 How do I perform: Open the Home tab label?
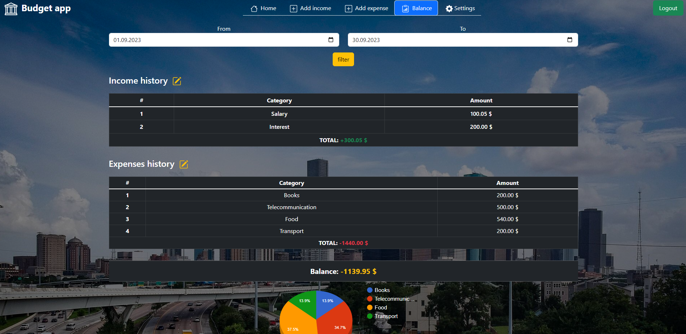(268, 8)
